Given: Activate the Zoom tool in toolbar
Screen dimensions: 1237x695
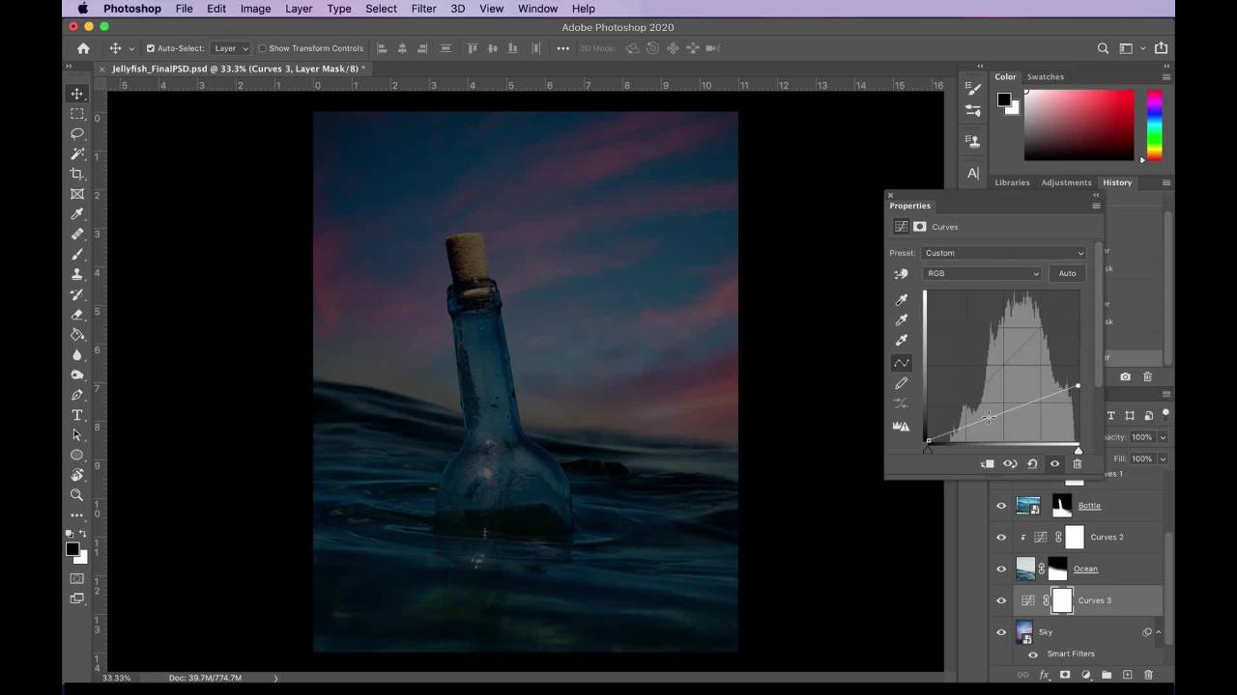Looking at the screenshot, I should pyautogui.click(x=77, y=495).
